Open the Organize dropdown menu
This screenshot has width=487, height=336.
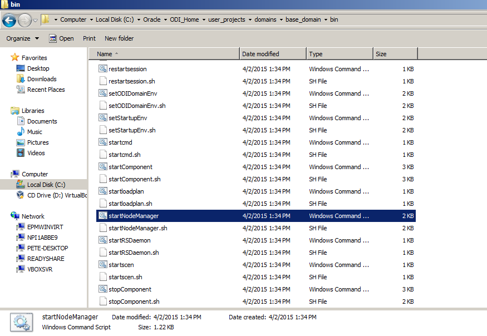22,38
